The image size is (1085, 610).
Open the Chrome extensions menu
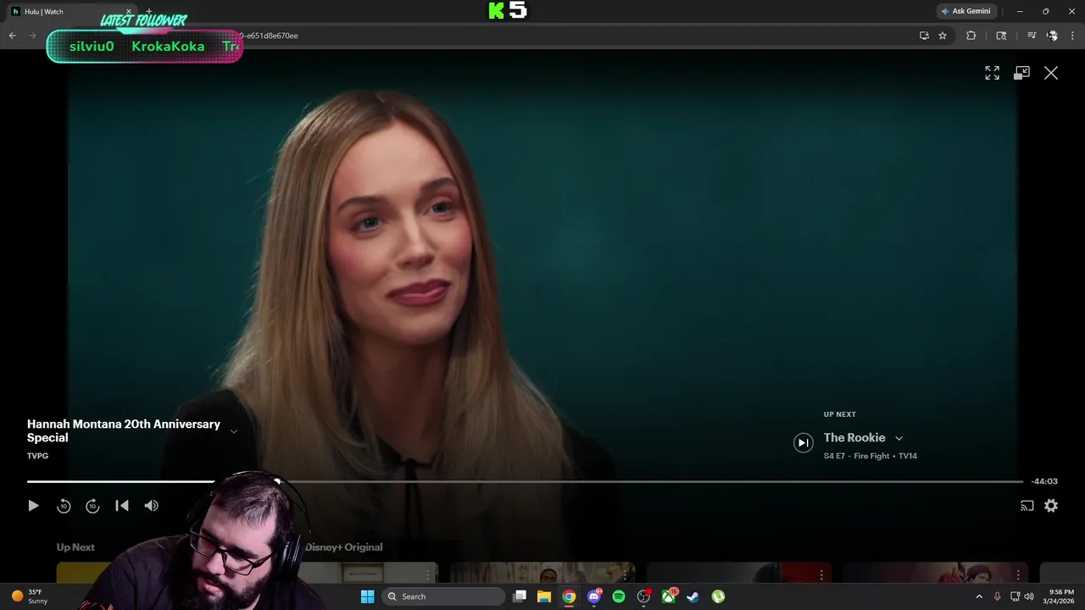point(971,36)
